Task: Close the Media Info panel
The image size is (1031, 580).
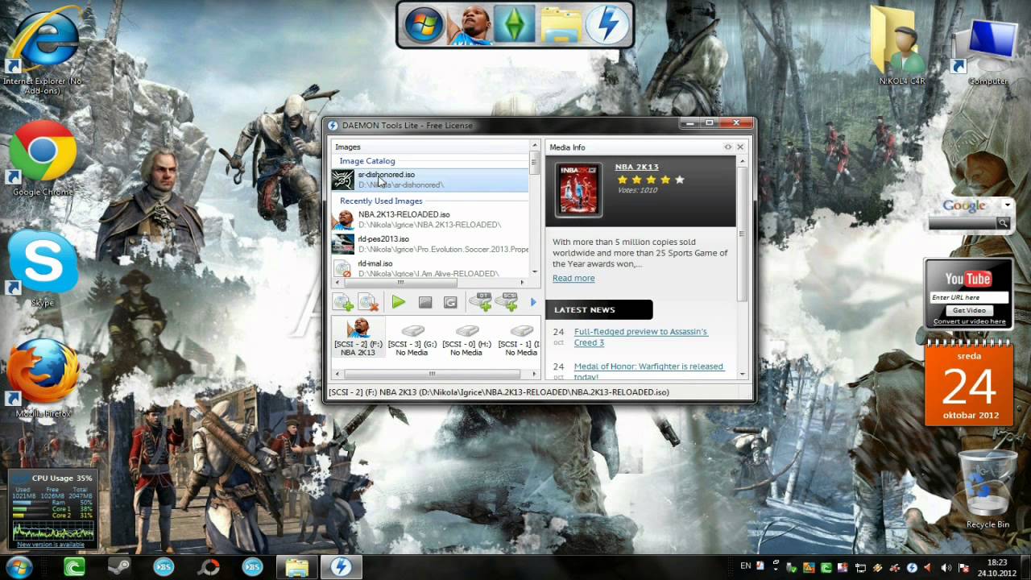Action: (740, 147)
